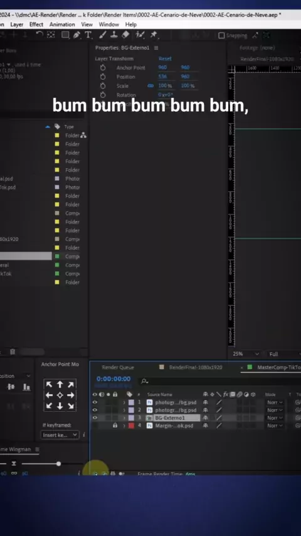This screenshot has width=301, height=536.
Task: Activate the Puppet Pin tool
Action: [154, 35]
